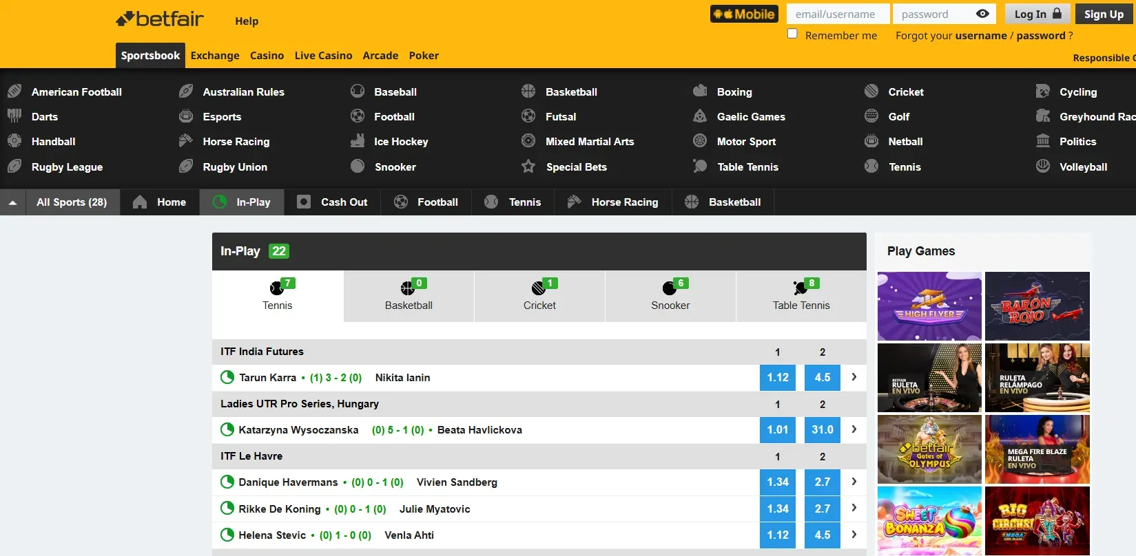1136x556 pixels.
Task: Click the Darts icon
Action: tap(14, 116)
